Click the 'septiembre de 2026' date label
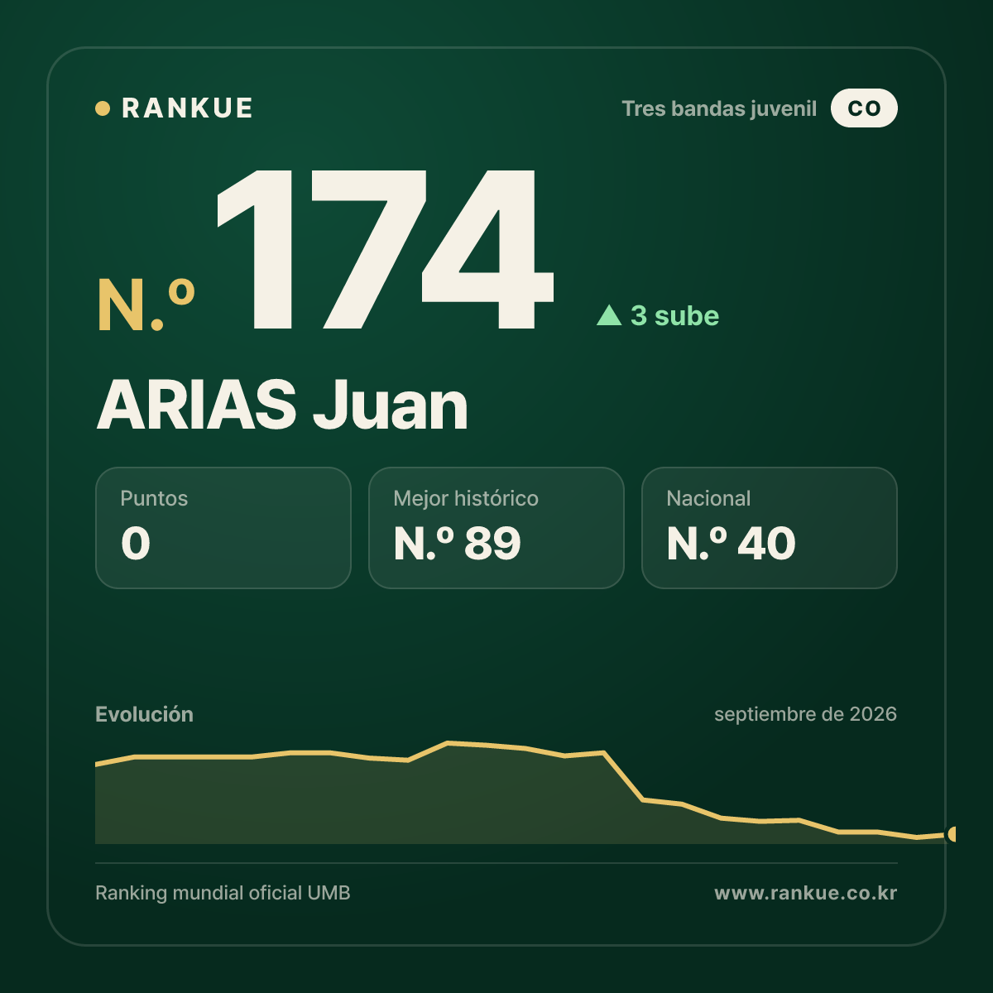The height and width of the screenshot is (993, 993). click(x=805, y=714)
